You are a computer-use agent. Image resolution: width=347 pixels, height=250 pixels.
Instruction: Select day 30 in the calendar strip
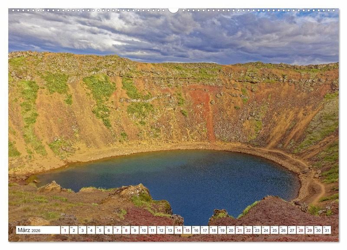[318, 230]
